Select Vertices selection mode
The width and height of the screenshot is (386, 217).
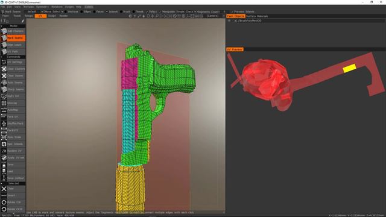71,11
